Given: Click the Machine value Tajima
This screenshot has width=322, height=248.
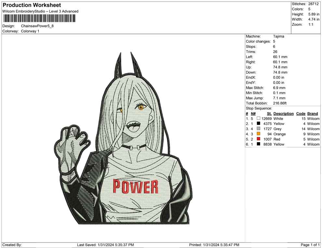Looking at the screenshot, I should 279,36.
